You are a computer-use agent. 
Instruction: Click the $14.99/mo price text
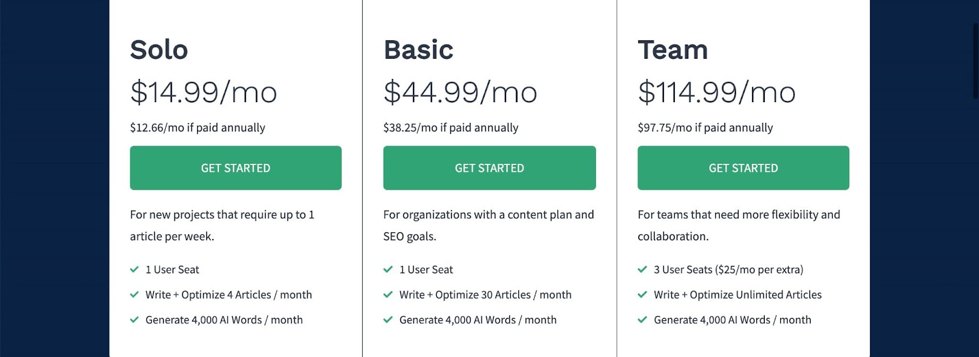(204, 93)
